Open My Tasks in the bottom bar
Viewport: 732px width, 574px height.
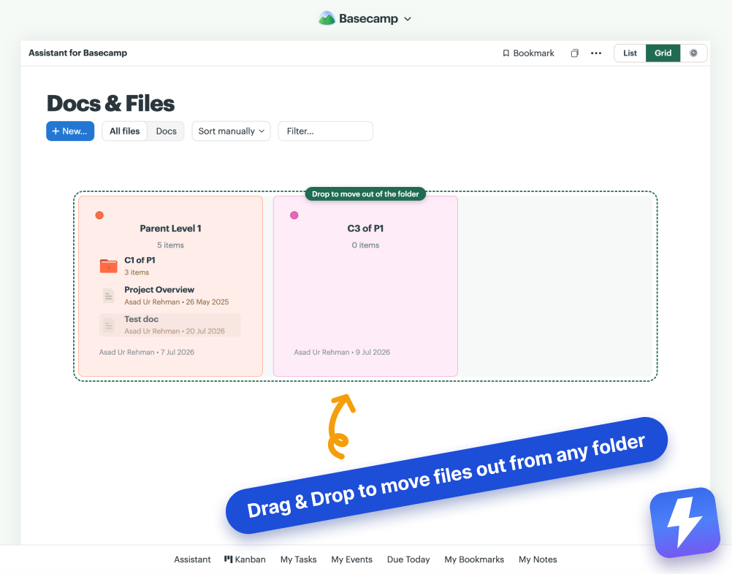coord(298,559)
